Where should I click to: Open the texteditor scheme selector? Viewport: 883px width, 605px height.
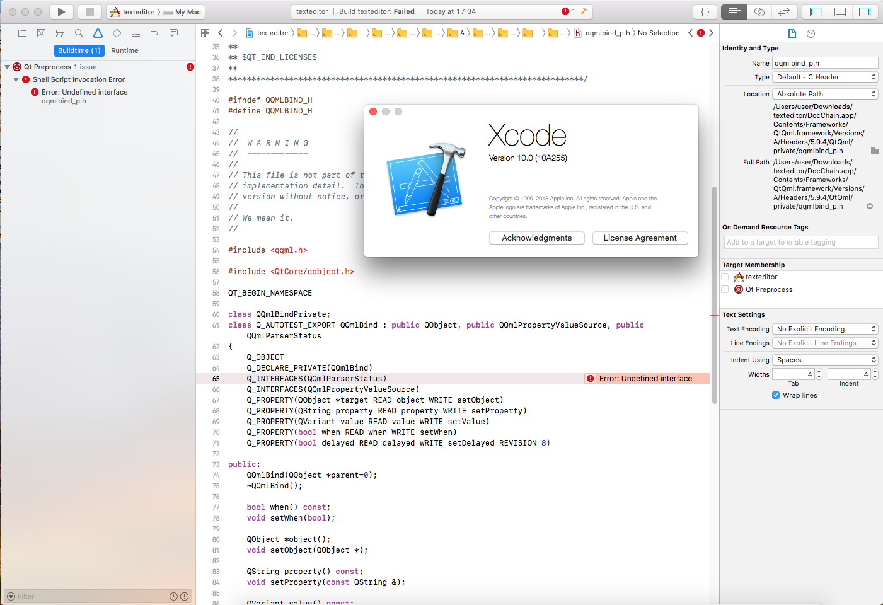coord(132,12)
